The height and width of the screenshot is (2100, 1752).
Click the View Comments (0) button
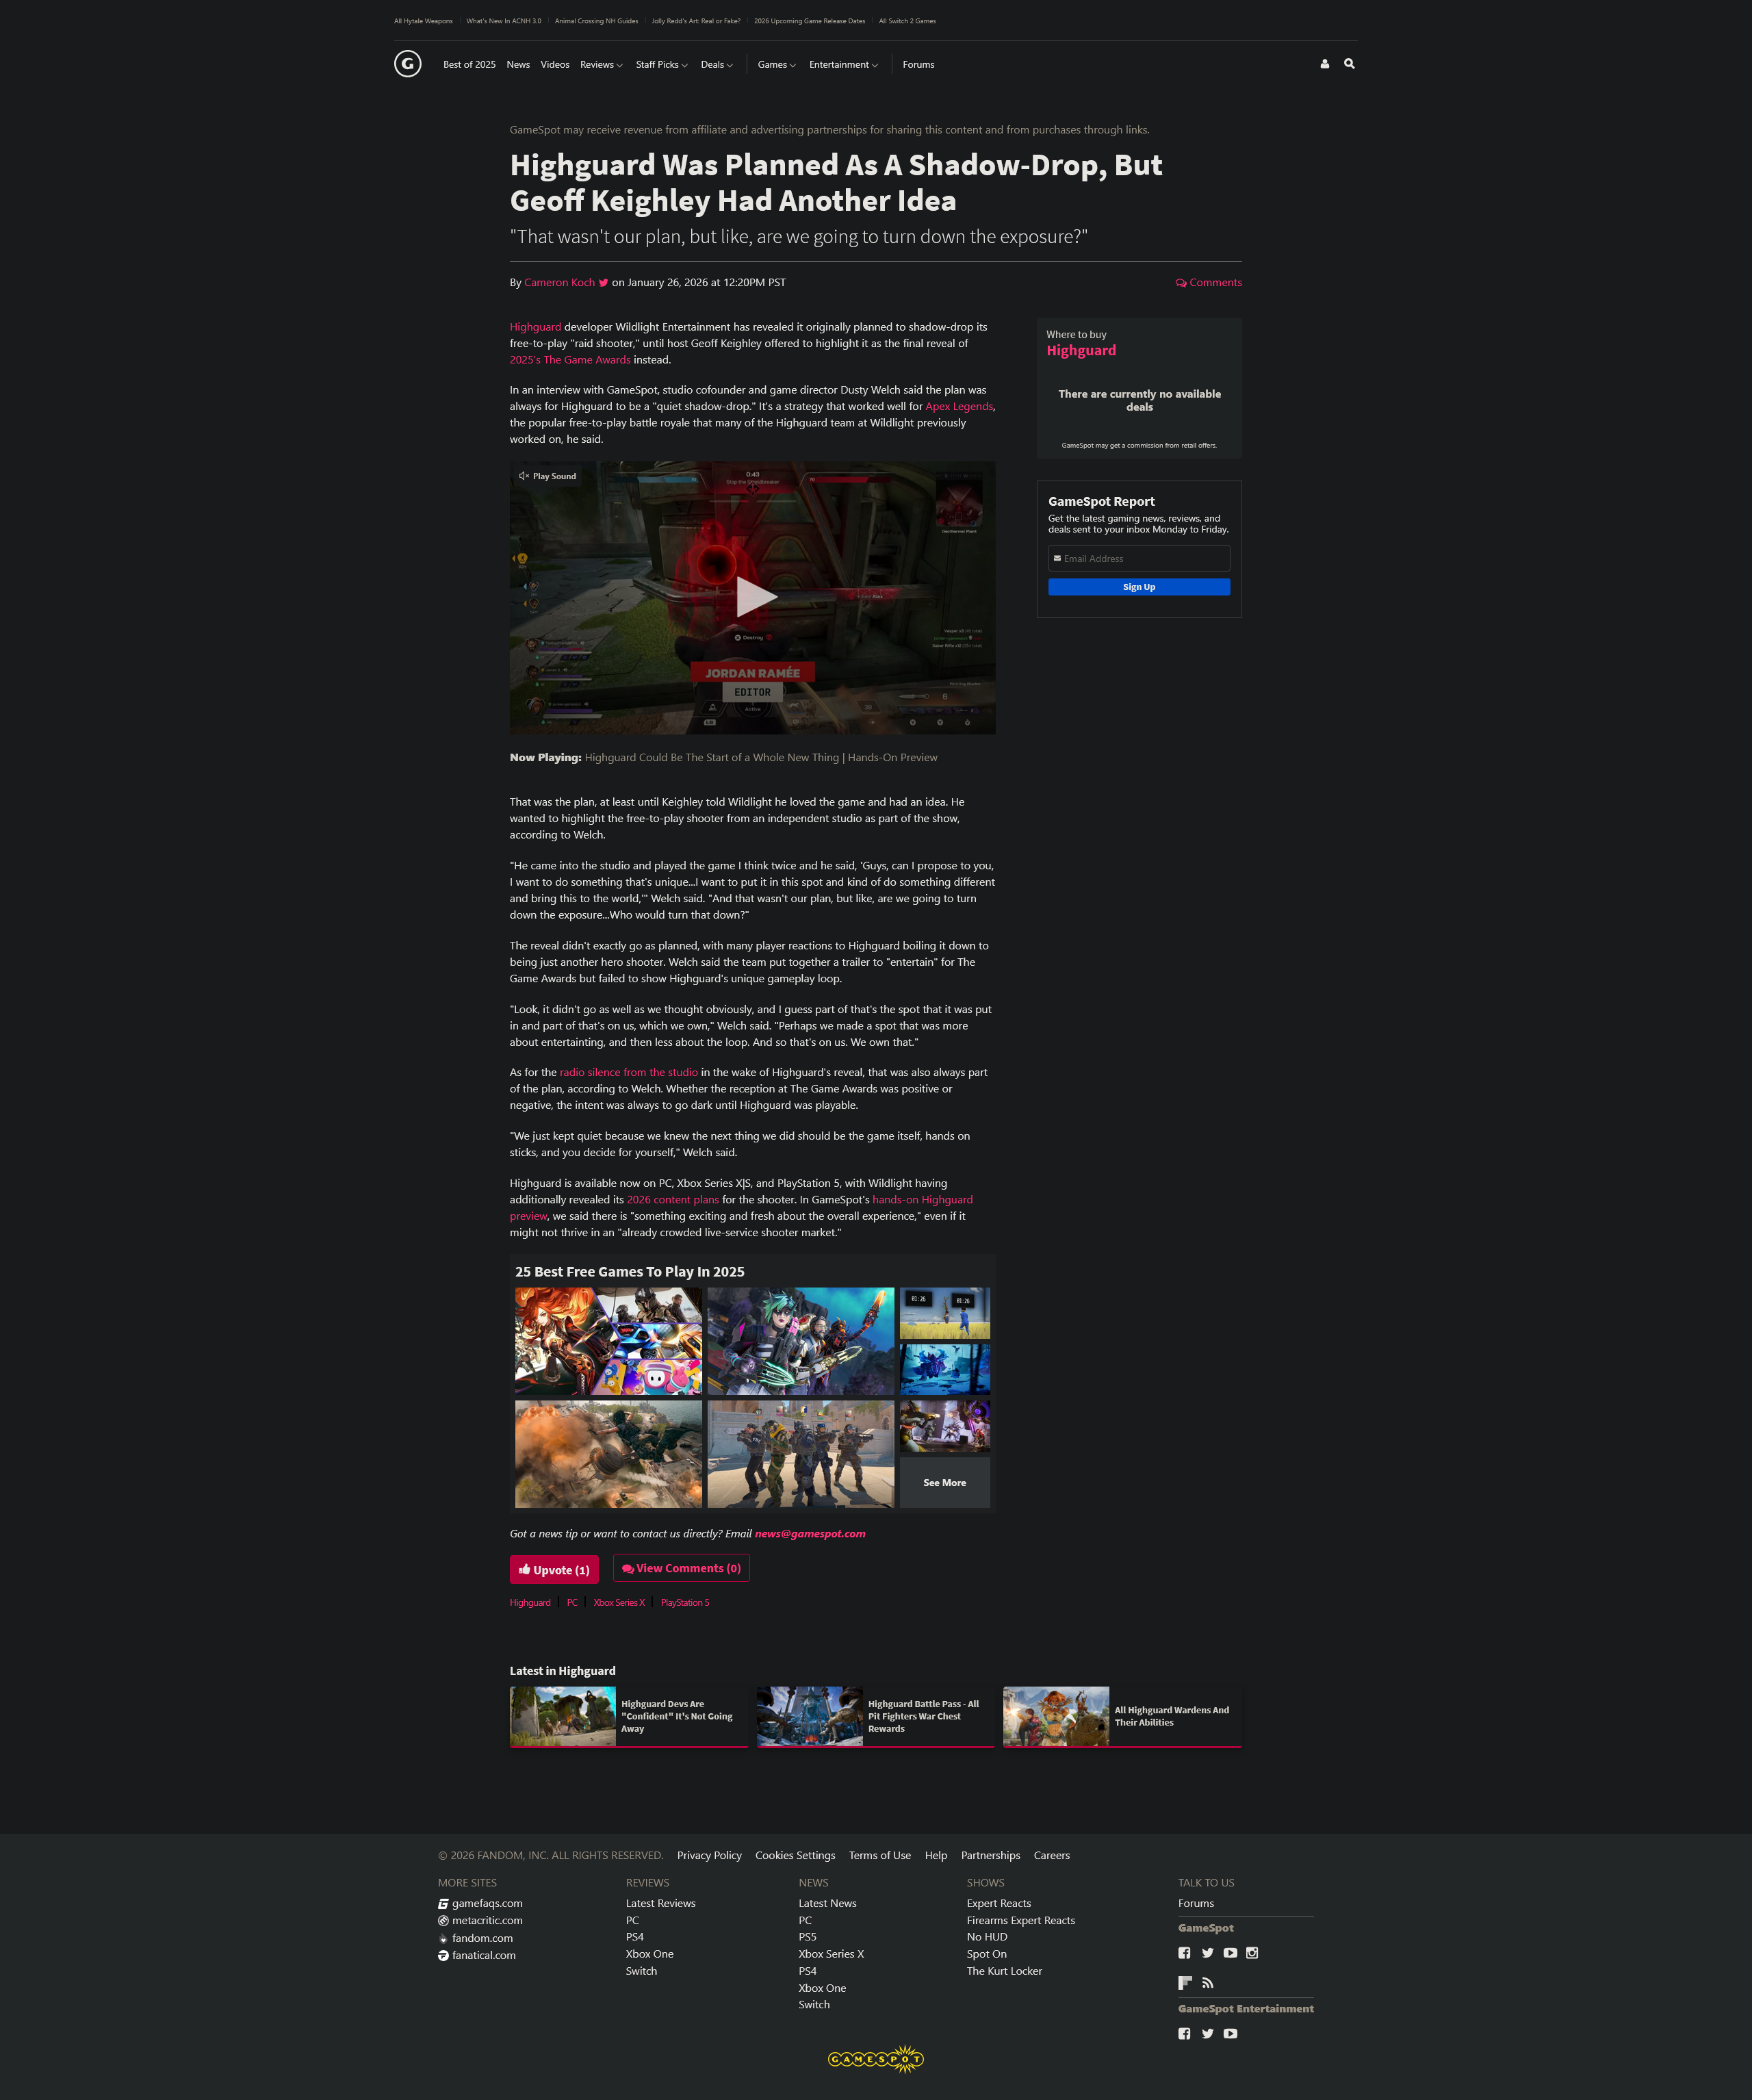(681, 1568)
